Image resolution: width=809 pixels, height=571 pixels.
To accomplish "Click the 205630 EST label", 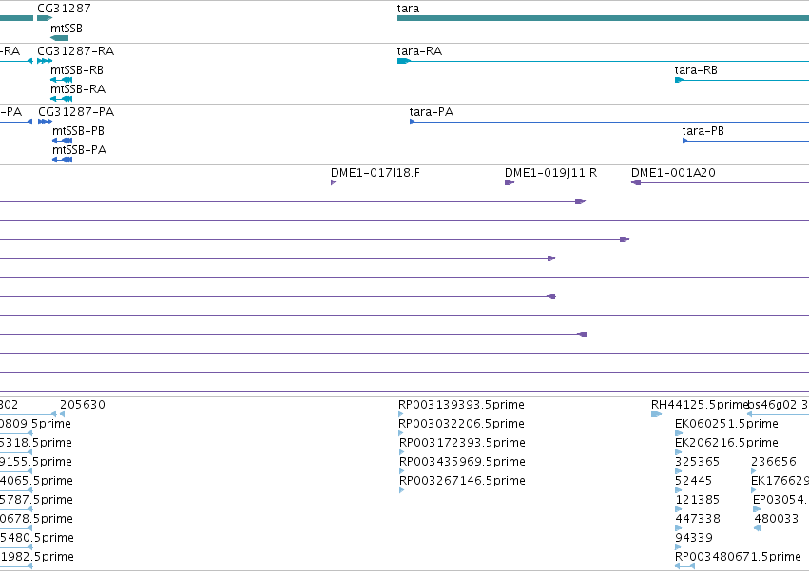I will (x=83, y=405).
